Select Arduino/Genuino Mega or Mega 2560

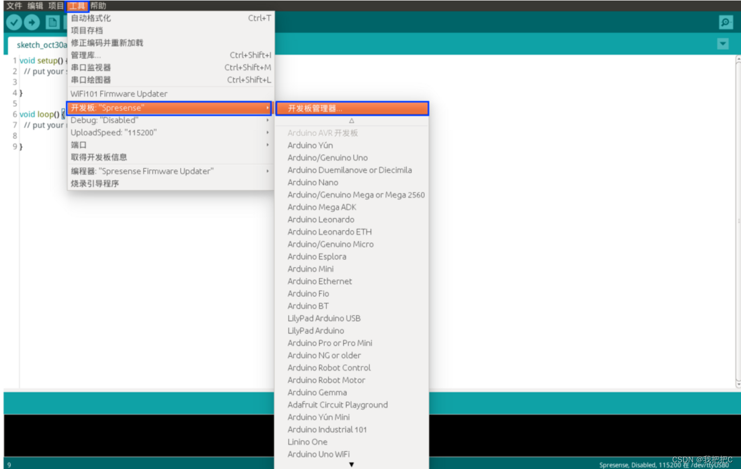point(352,194)
